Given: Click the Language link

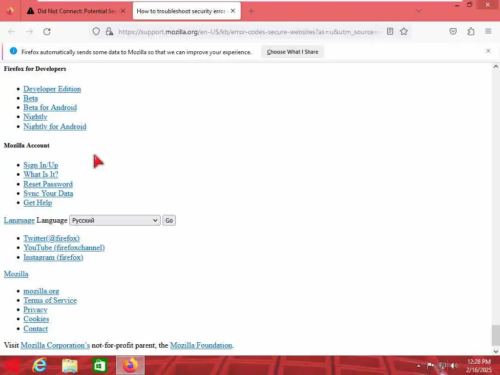Looking at the screenshot, I should click(19, 220).
